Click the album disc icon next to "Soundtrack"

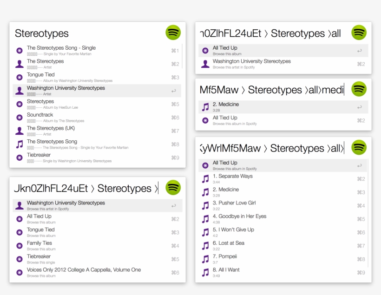[20, 118]
